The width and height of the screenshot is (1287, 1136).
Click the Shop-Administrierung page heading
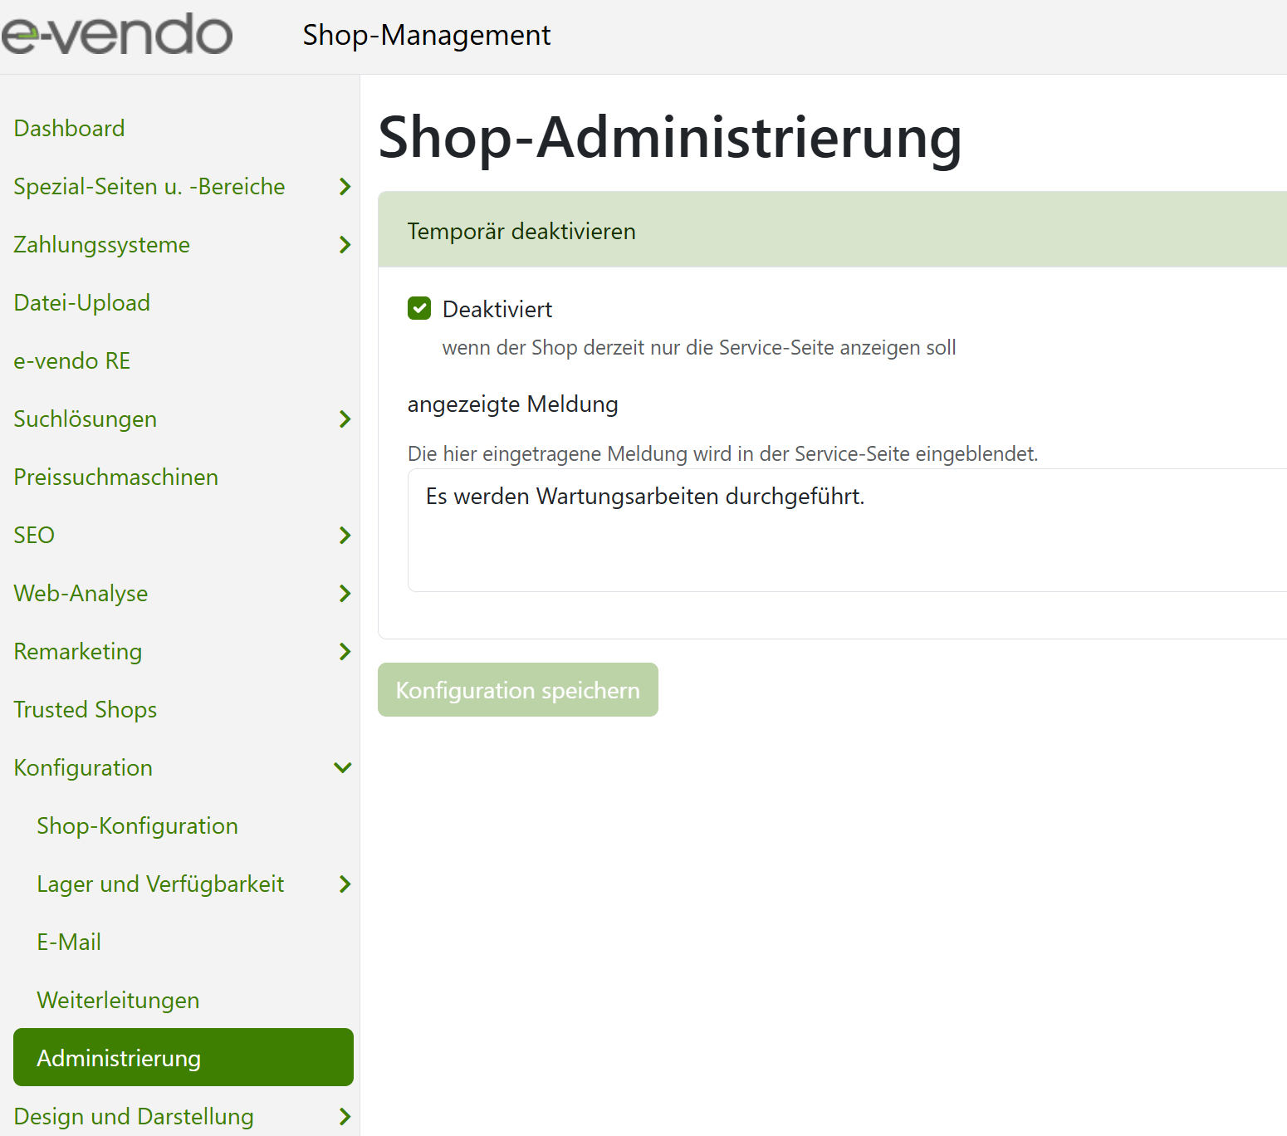click(x=670, y=138)
